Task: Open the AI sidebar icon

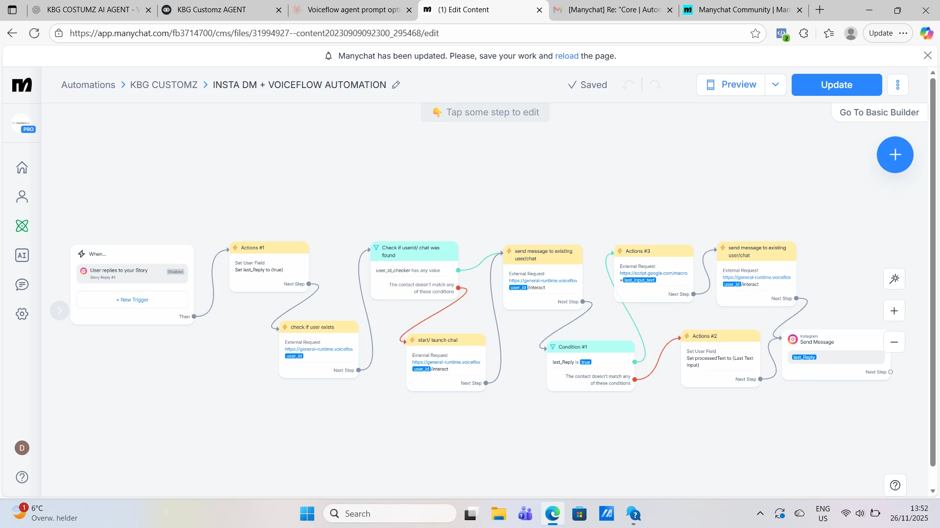Action: coord(22,255)
